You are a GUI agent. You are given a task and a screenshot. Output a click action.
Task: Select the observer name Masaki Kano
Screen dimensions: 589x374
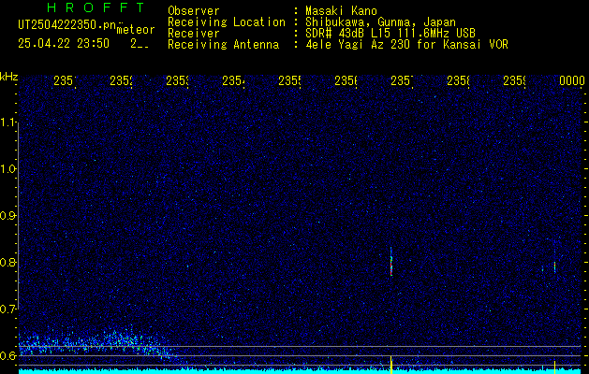[x=341, y=10]
